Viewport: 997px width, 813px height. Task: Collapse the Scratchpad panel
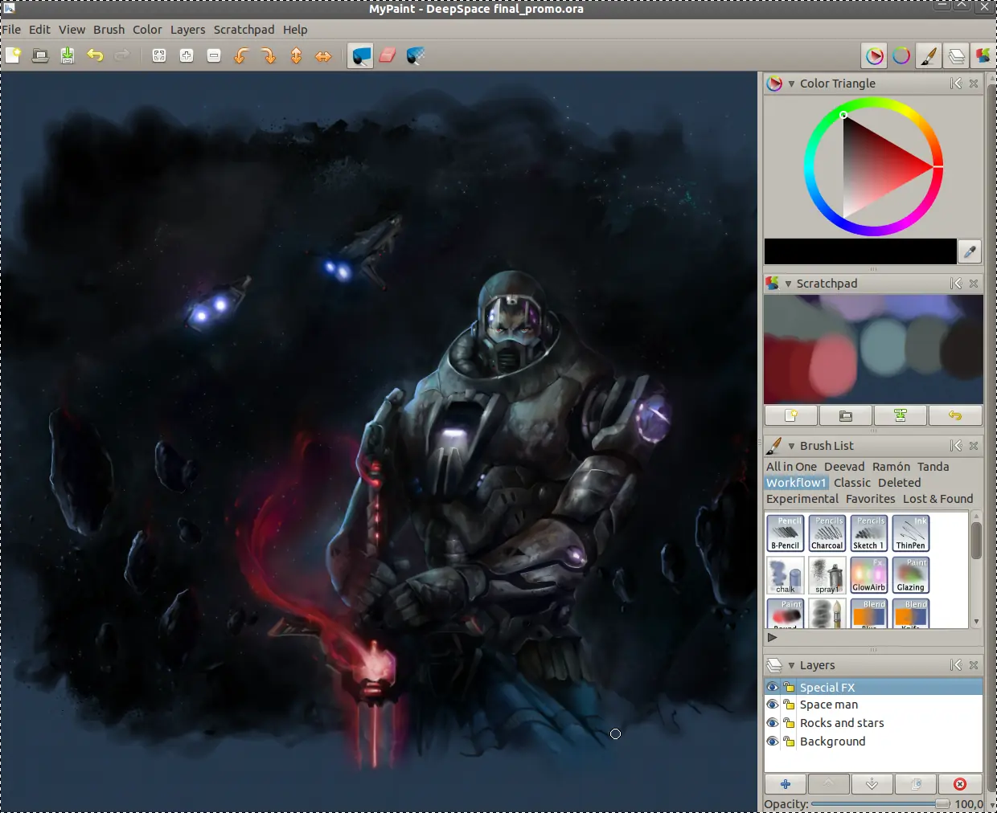point(789,284)
